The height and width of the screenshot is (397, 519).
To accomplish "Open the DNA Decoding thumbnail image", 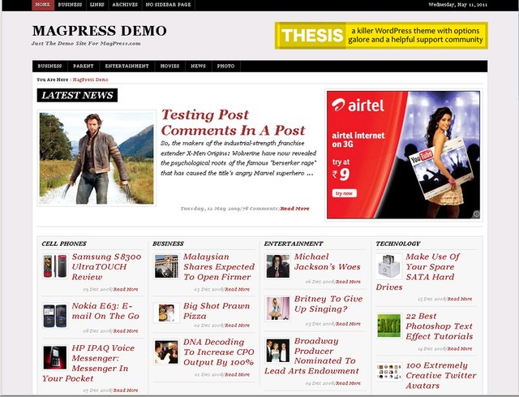I will [166, 352].
